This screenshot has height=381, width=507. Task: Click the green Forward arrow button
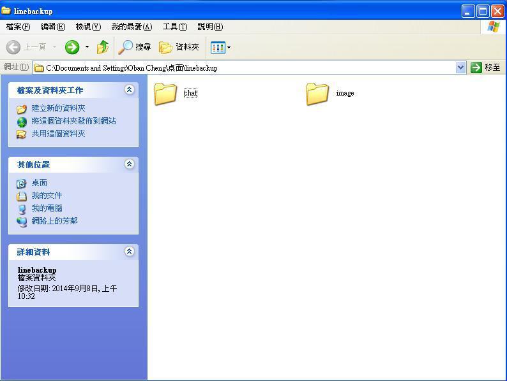coord(72,47)
